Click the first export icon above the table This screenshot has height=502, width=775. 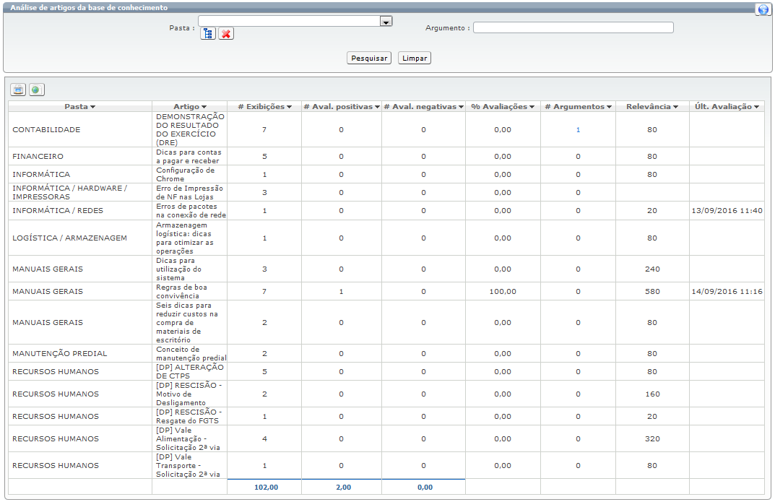pyautogui.click(x=18, y=90)
